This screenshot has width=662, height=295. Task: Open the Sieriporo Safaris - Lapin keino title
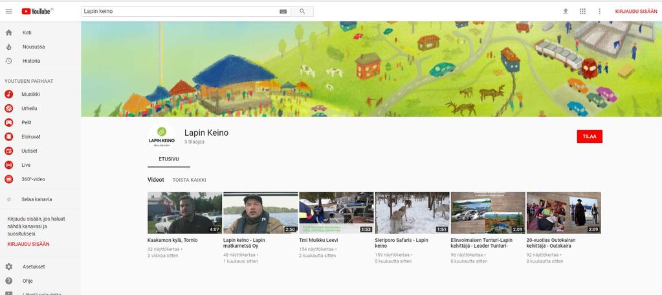401,243
